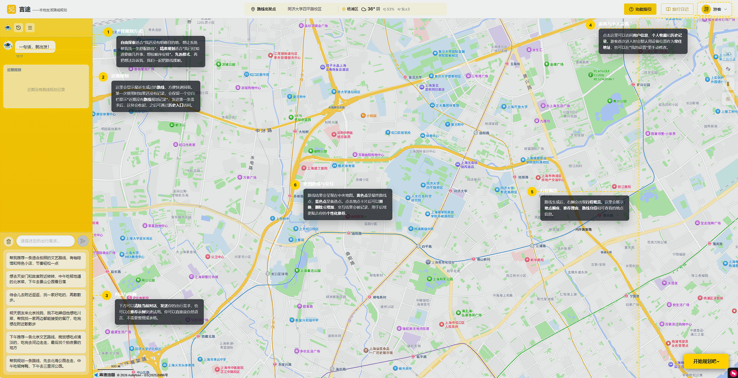Click the pink recorder icon in corner
The width and height of the screenshot is (738, 378).
click(733, 373)
